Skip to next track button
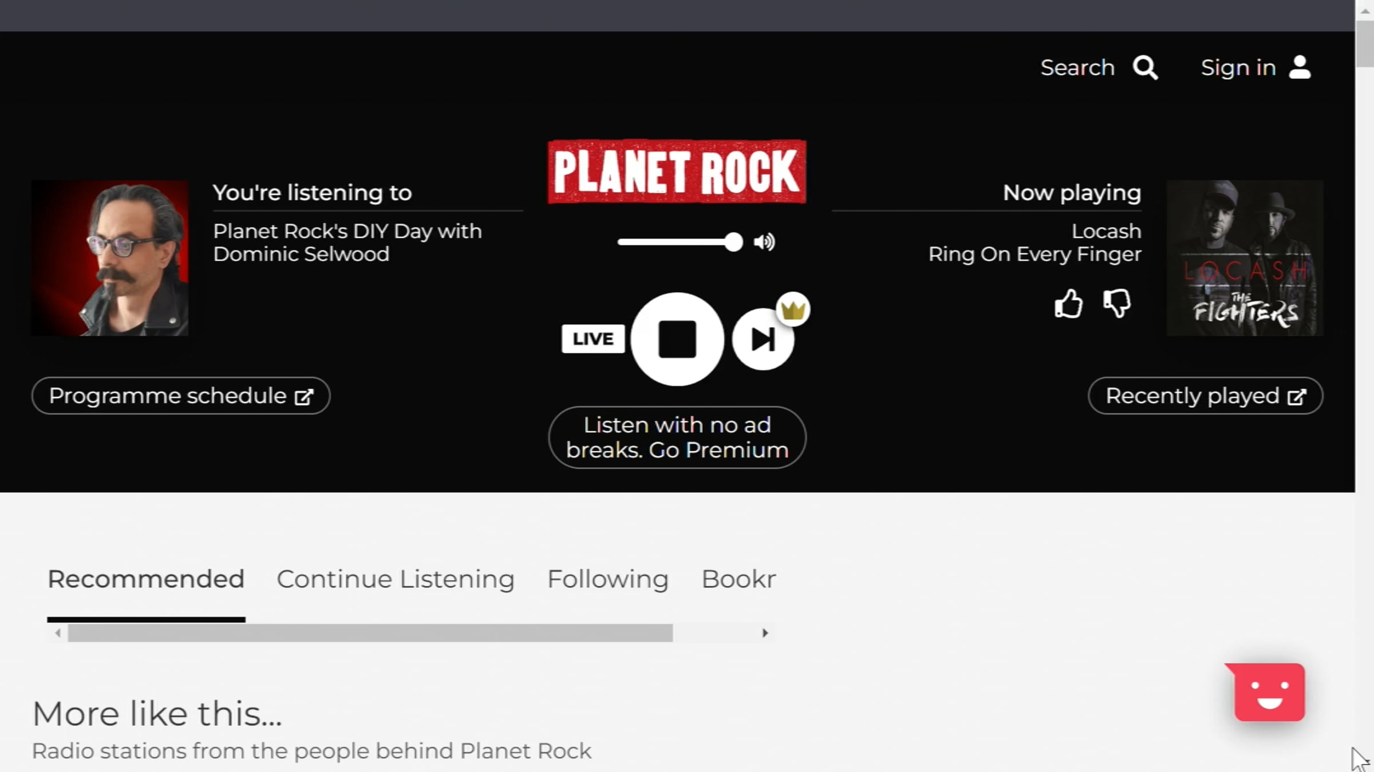 click(763, 339)
